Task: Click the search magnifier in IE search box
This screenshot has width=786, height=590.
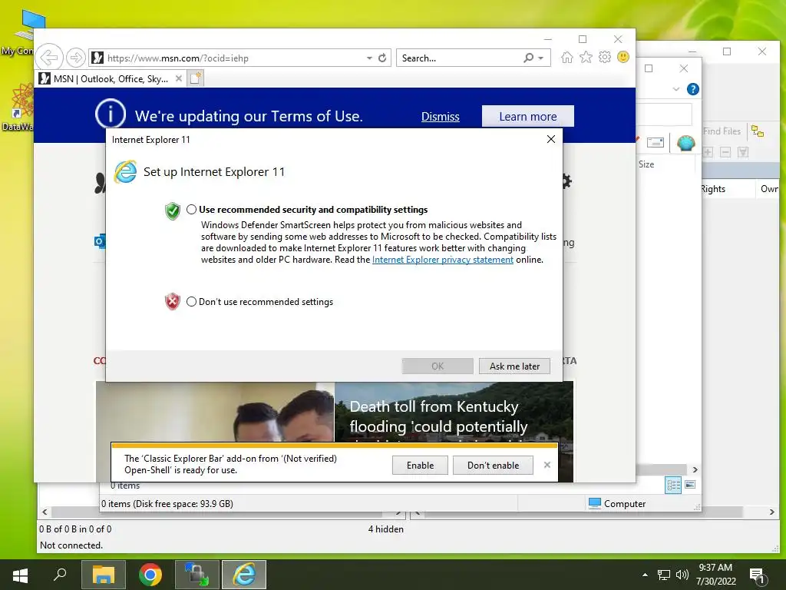Action: 528,58
